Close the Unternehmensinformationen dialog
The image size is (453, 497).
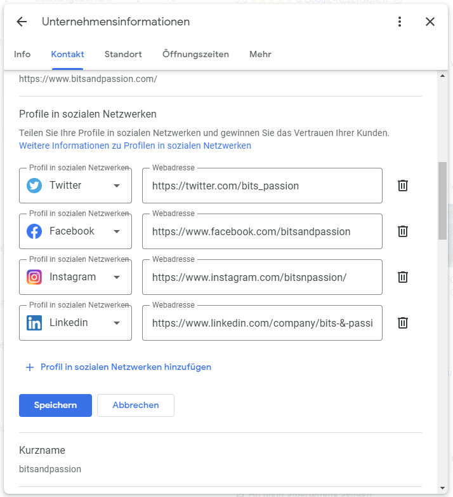(x=430, y=22)
